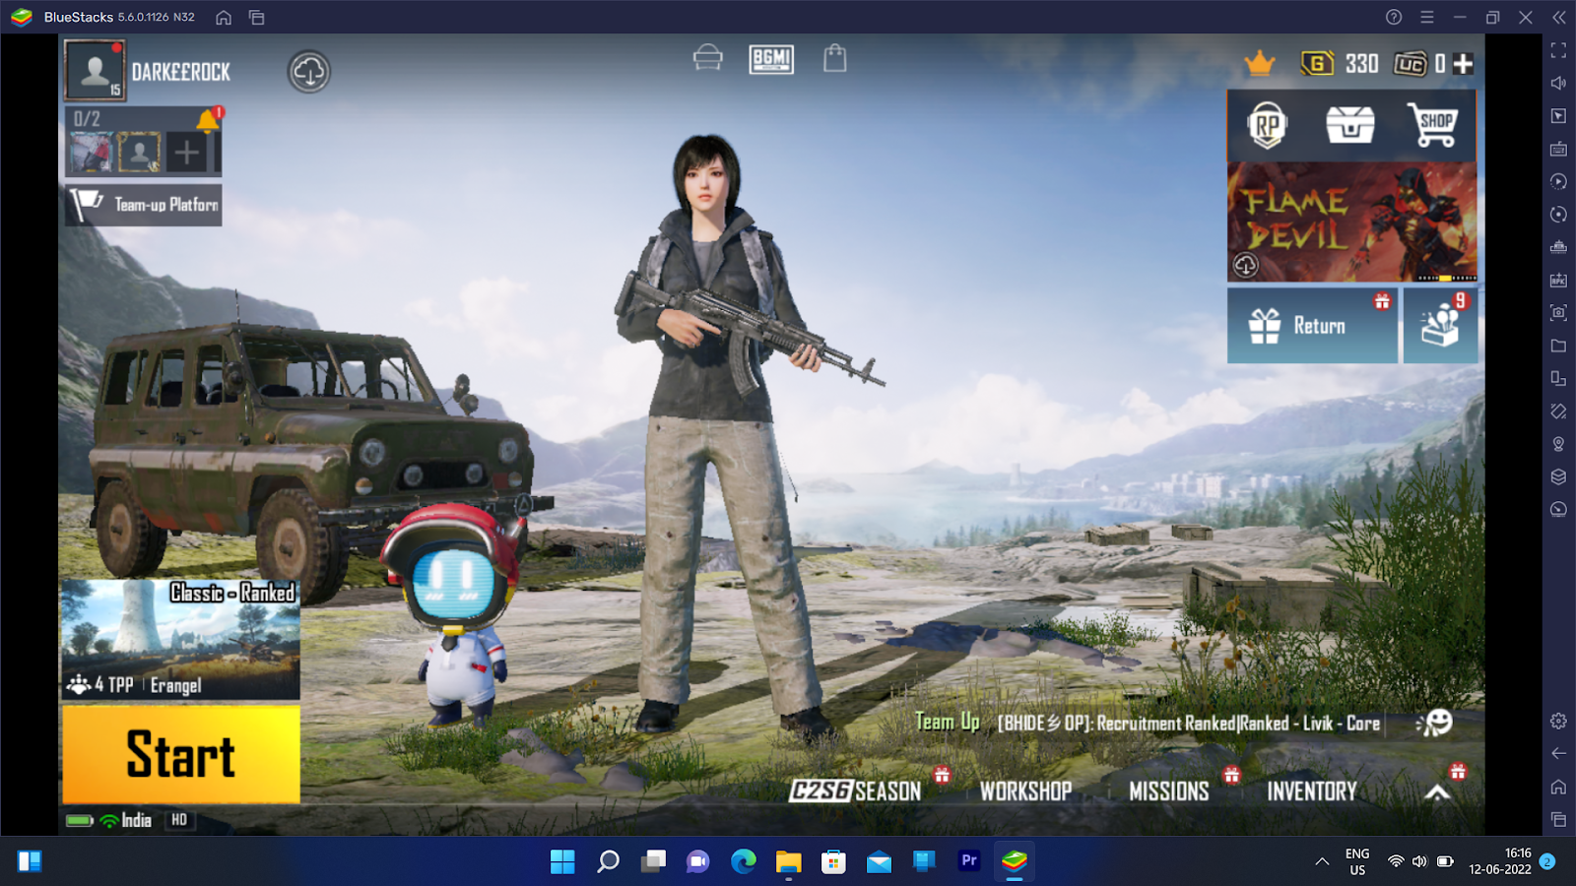Open BlueStacks settings gear in sidebar
The width and height of the screenshot is (1576, 886).
pos(1558,722)
